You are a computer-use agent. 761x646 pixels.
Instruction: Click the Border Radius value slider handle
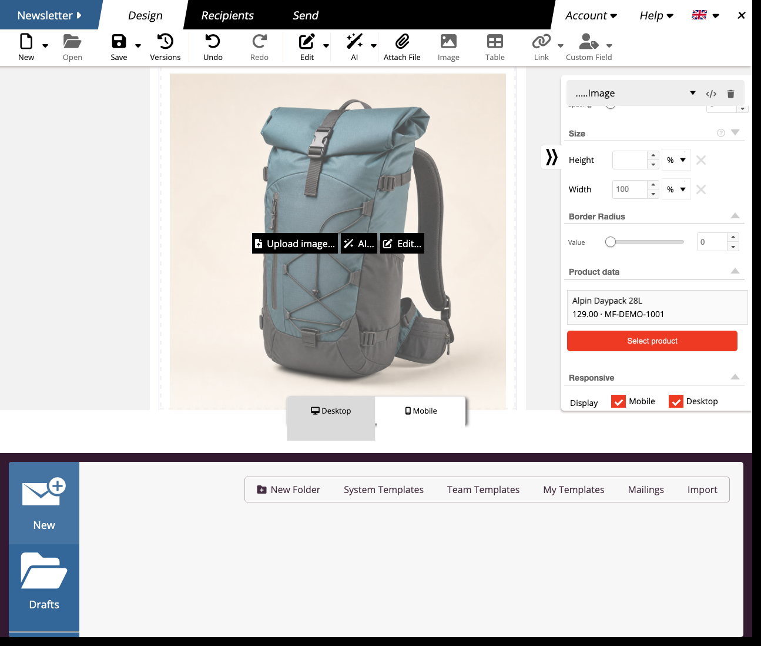pos(611,242)
